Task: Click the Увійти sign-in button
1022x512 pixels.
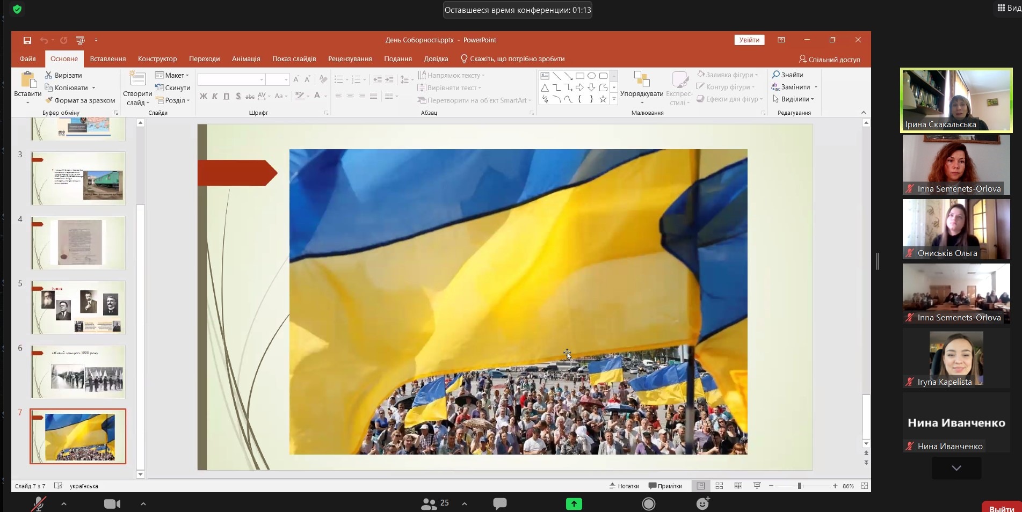Action: [x=749, y=40]
